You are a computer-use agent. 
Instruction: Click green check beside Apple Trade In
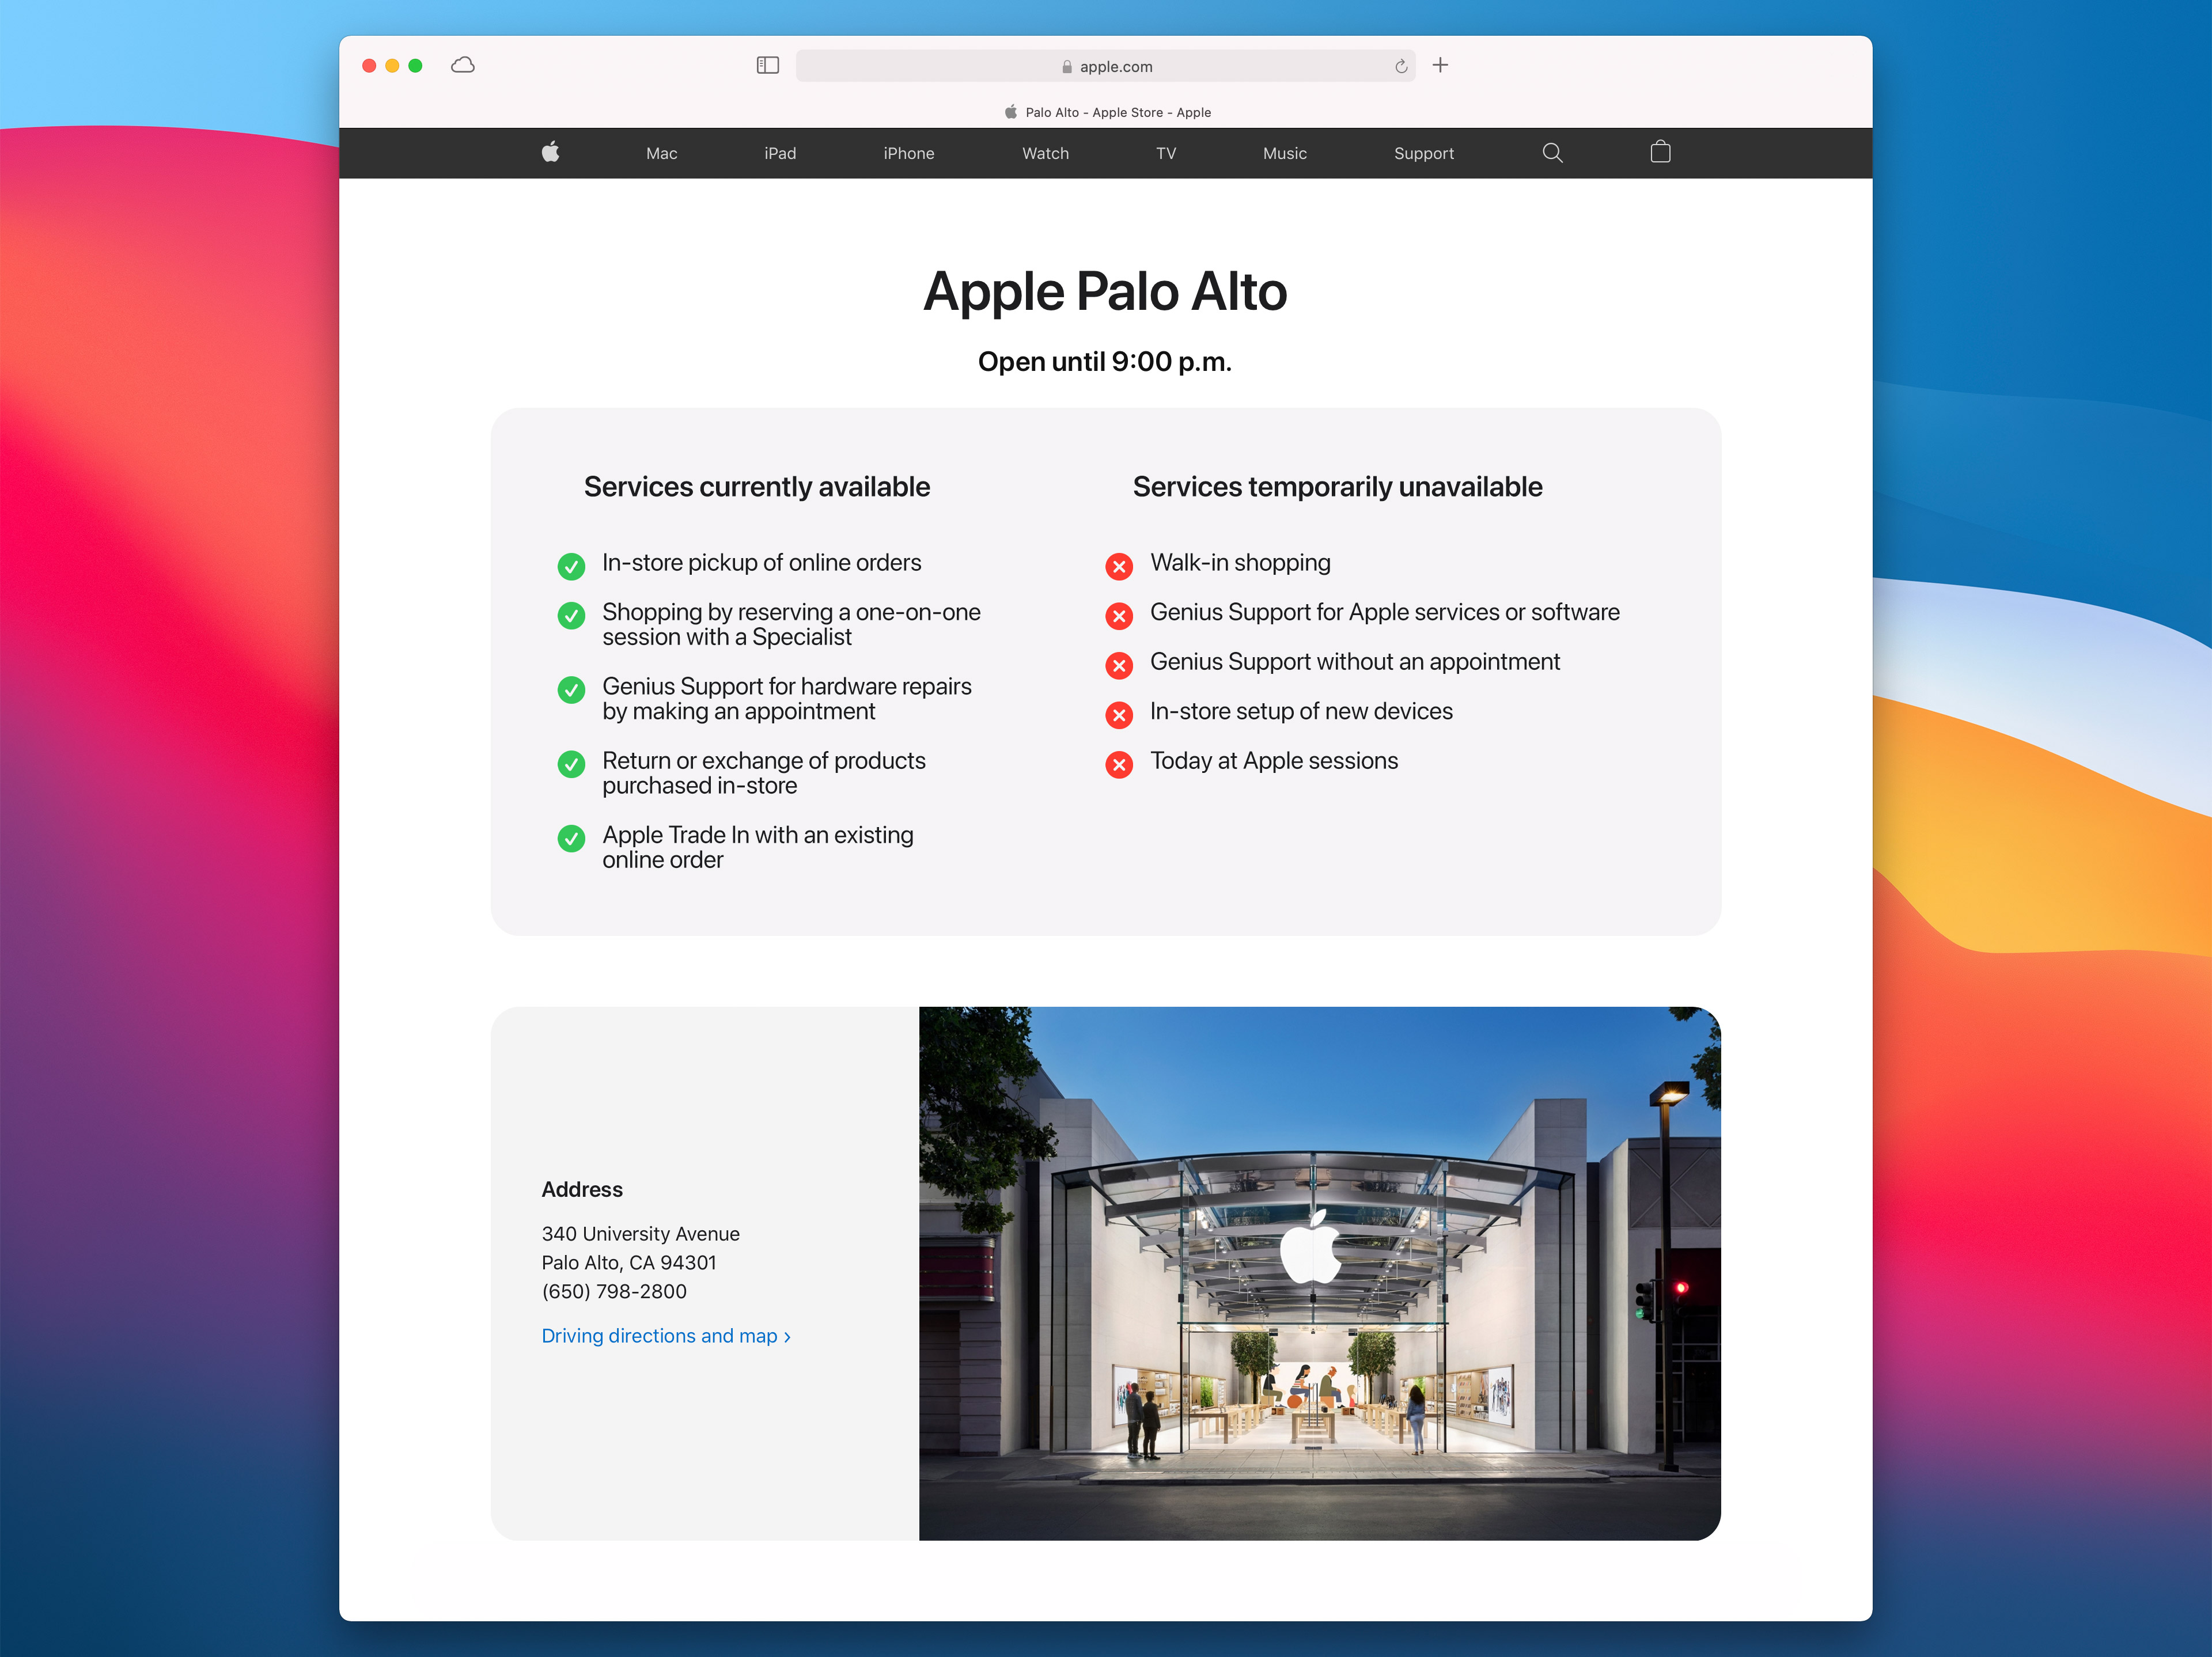[571, 838]
